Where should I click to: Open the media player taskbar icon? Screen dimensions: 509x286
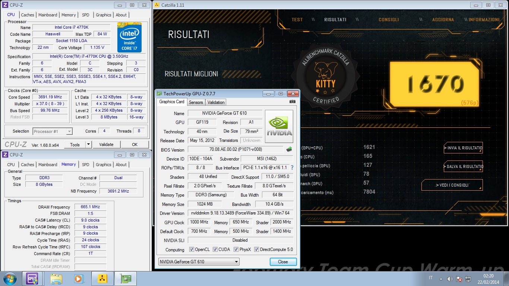click(x=79, y=279)
